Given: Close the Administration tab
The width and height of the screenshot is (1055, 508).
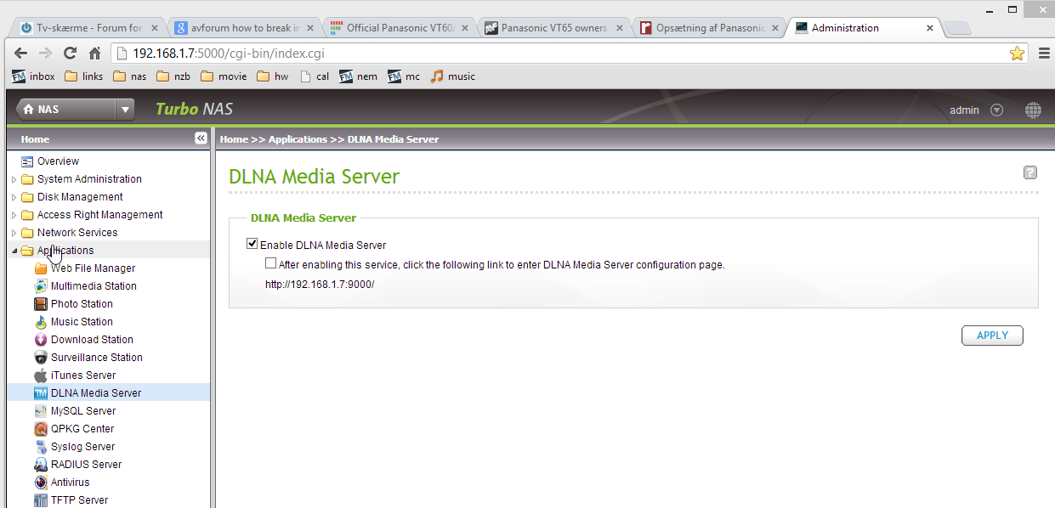Looking at the screenshot, I should (x=929, y=28).
